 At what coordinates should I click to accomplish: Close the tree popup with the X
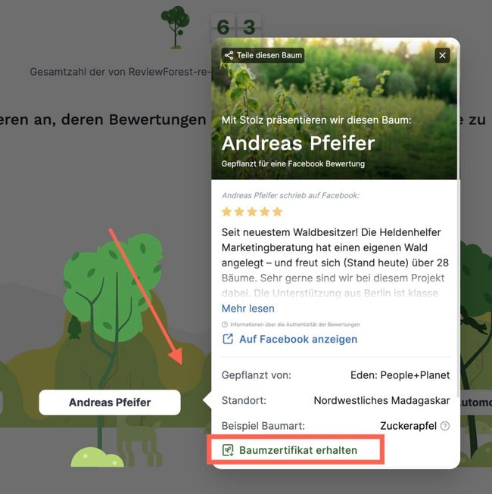click(442, 55)
